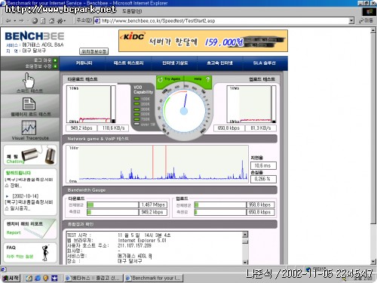Open the SLA solution tab
This screenshot has width=377, height=283.
(264, 63)
